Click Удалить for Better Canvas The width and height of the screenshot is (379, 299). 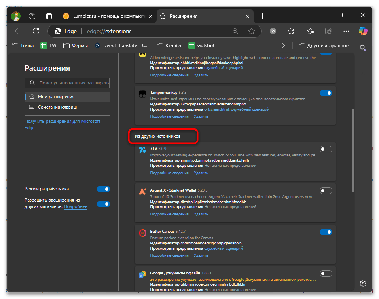tap(201, 255)
